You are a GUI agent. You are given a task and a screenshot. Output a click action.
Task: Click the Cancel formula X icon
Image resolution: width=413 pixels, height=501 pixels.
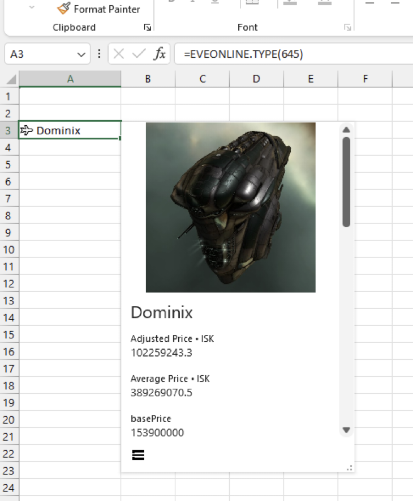coord(119,54)
